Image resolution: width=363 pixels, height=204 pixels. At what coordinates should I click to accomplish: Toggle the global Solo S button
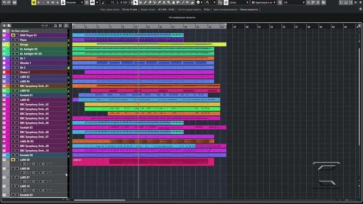click(39, 2)
